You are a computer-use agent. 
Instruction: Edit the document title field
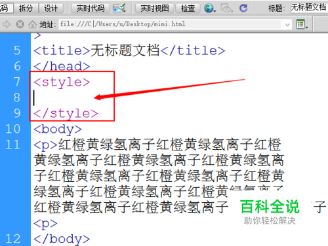[x=309, y=8]
